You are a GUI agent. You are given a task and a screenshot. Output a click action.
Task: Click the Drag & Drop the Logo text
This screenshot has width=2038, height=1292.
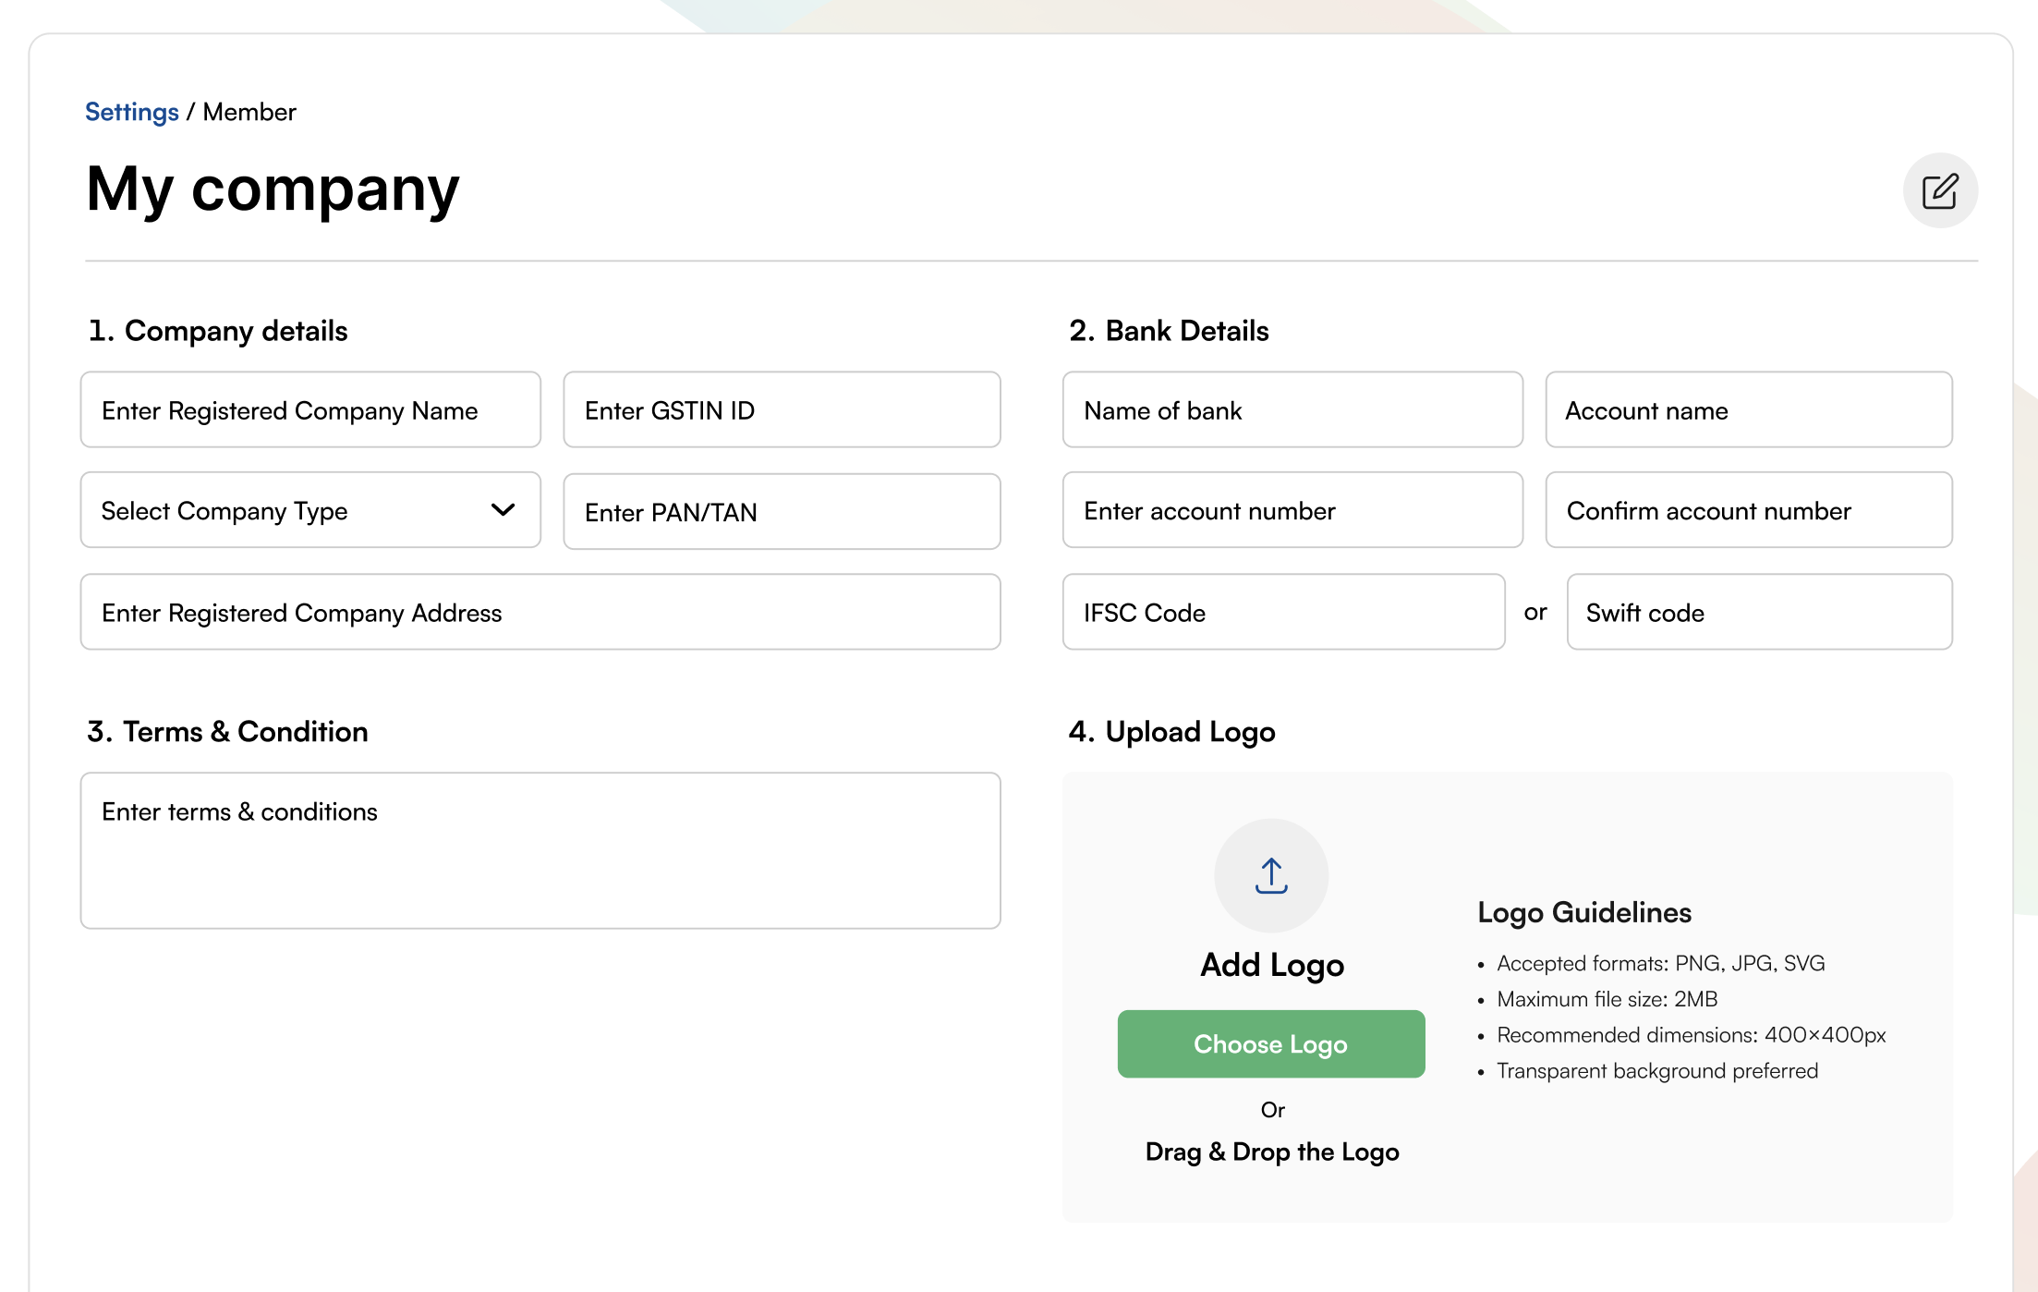(x=1271, y=1152)
